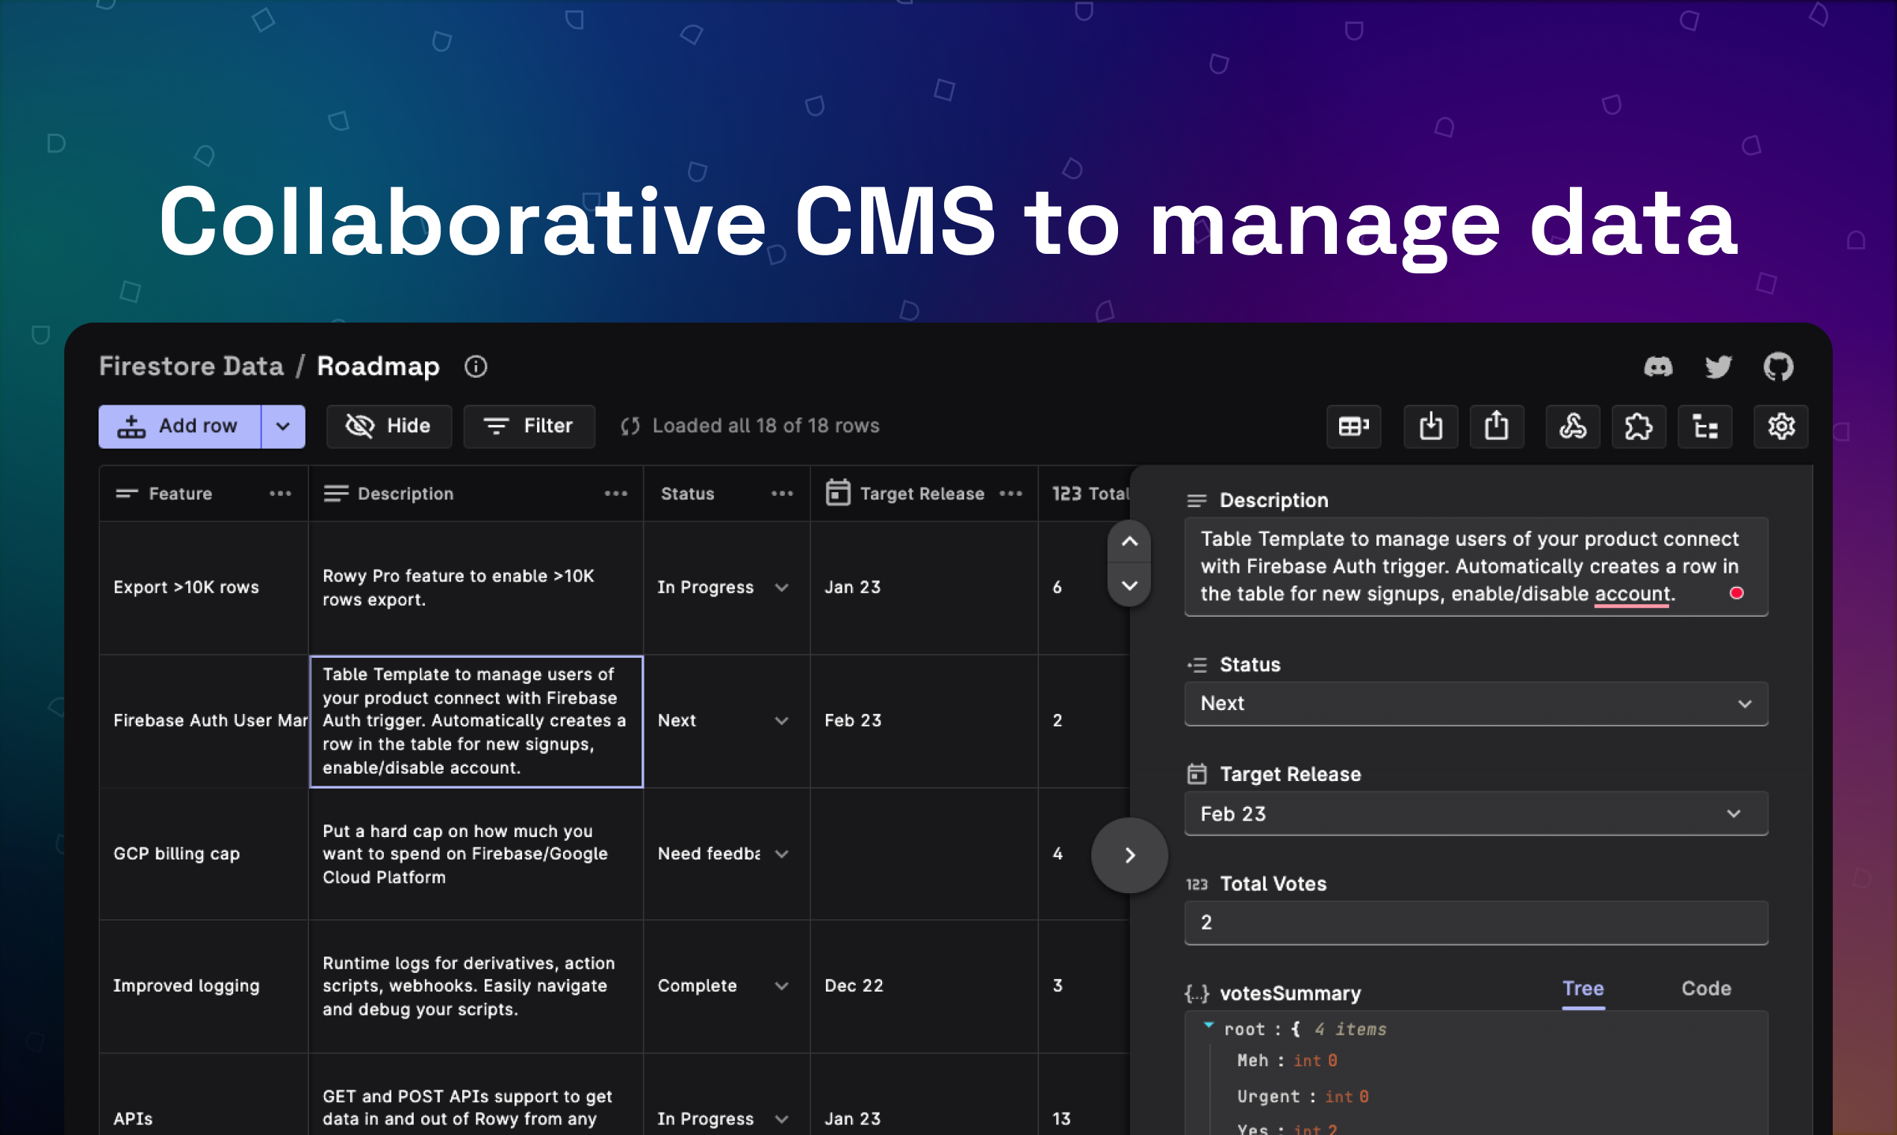Click Roadmap breadcrumb title
The width and height of the screenshot is (1897, 1135).
click(x=378, y=367)
